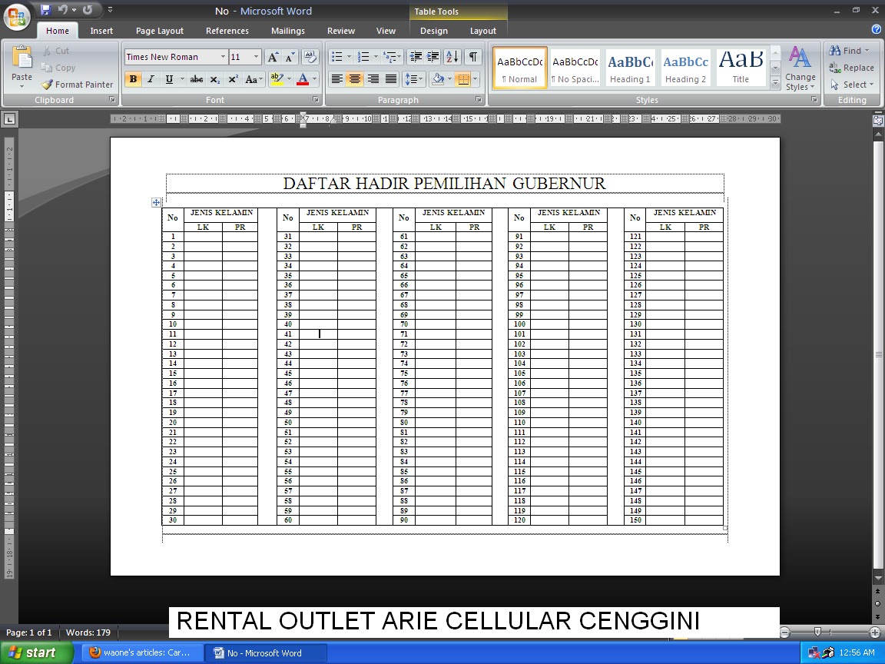Open bullets list dropdown arrow
The height and width of the screenshot is (664, 885).
click(349, 57)
